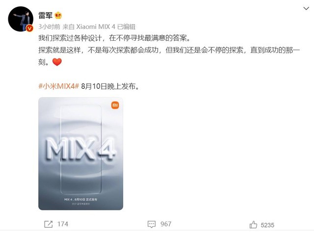The image size is (314, 232).
Task: Click the 雷军 profile avatar
Action: (x=21, y=19)
